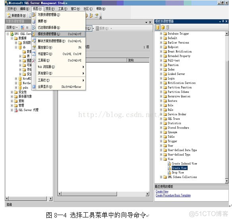Screen dimensions: 232x221
Task: Open the recent Create View link
Action: tap(162, 192)
